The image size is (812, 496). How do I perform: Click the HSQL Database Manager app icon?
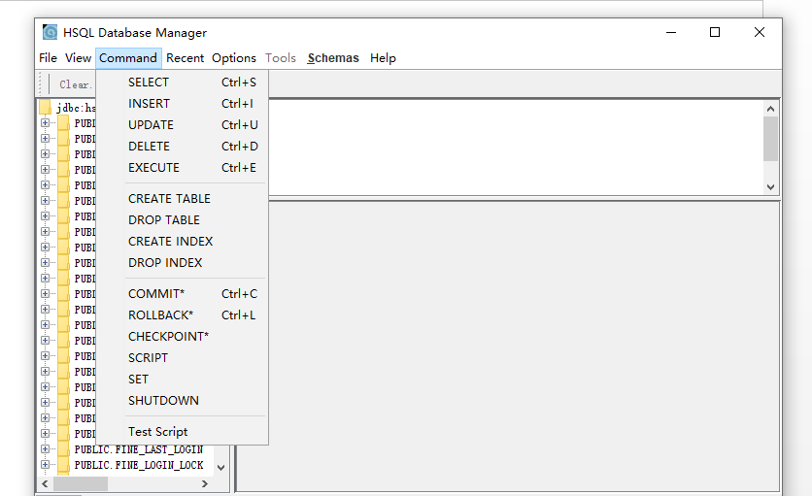click(51, 32)
